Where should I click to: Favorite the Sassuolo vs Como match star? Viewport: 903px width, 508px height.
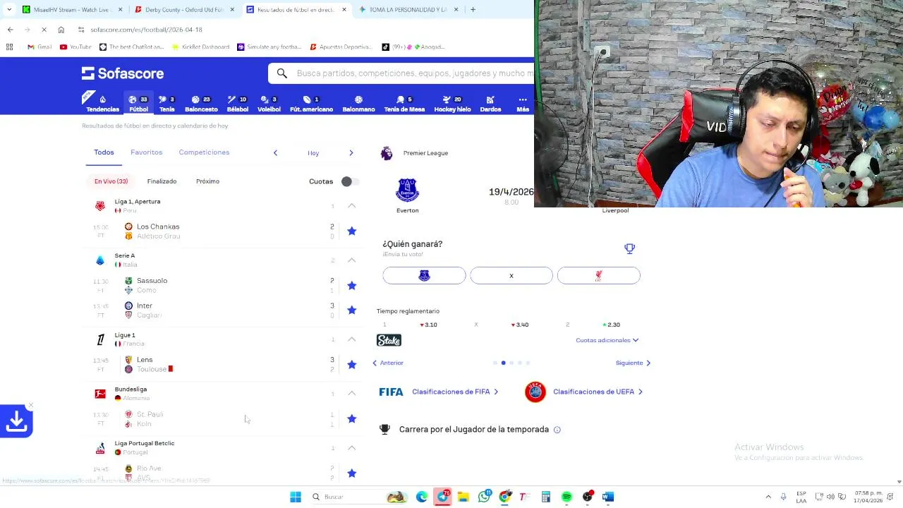[x=352, y=286]
